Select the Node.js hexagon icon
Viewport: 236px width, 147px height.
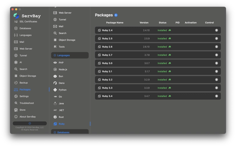[55, 69]
